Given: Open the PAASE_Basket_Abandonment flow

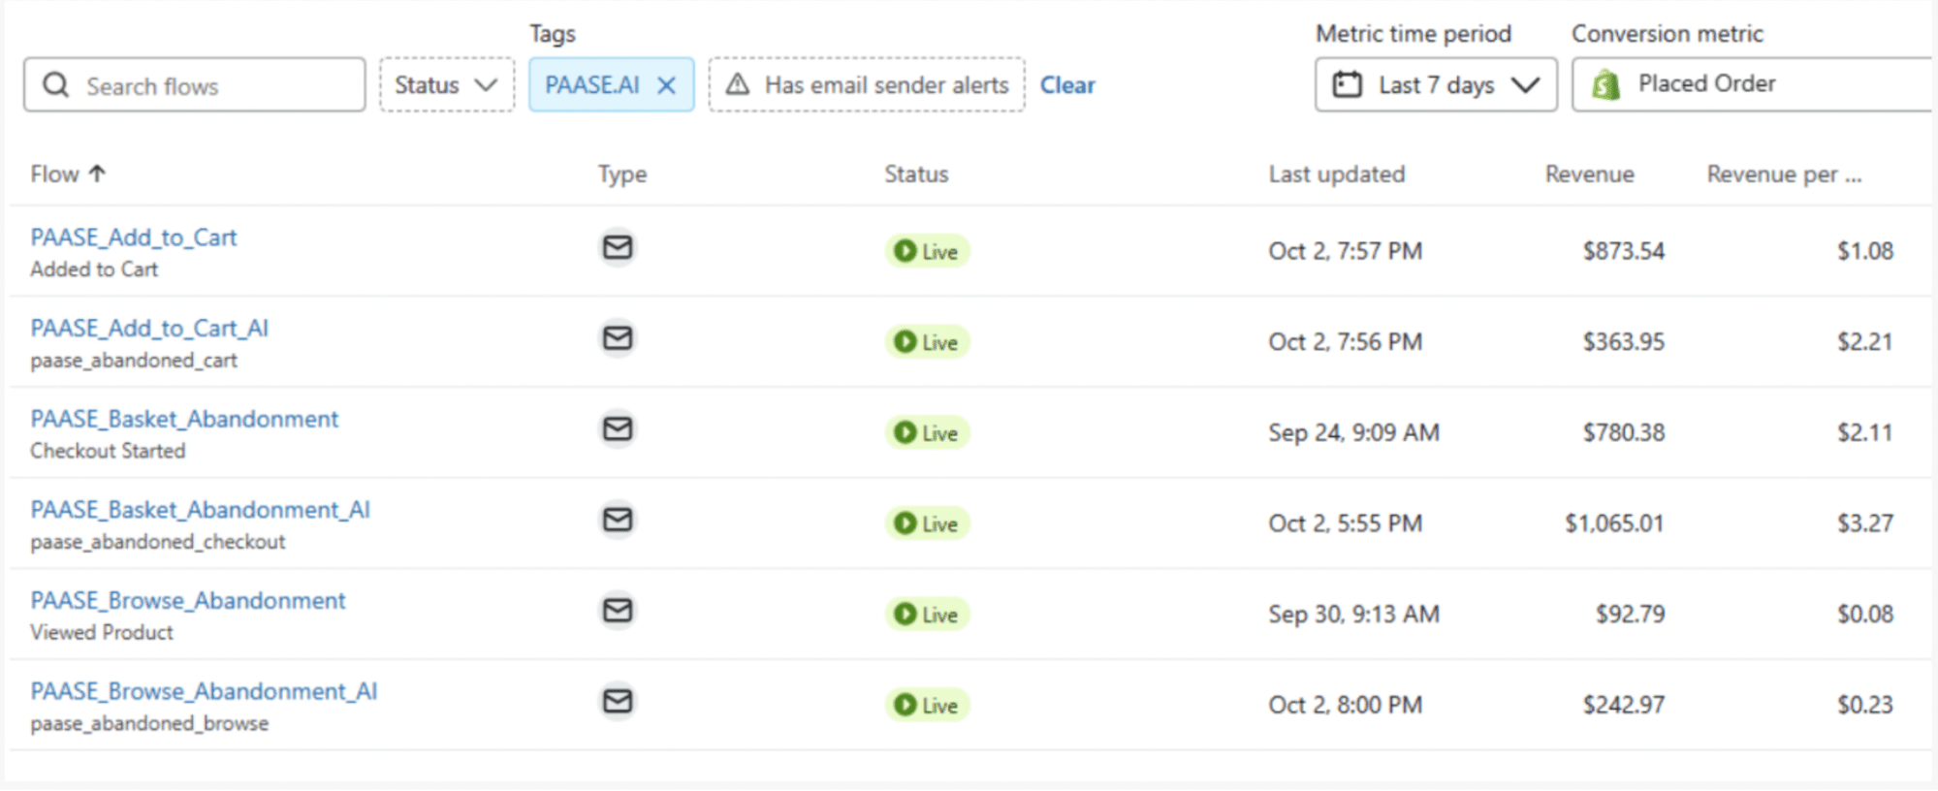Looking at the screenshot, I should [x=184, y=419].
